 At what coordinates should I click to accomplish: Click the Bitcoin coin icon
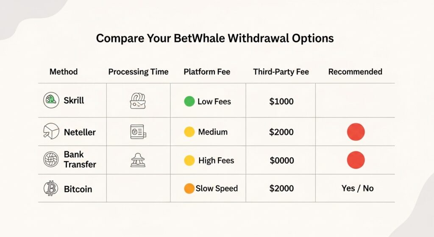tap(51, 188)
